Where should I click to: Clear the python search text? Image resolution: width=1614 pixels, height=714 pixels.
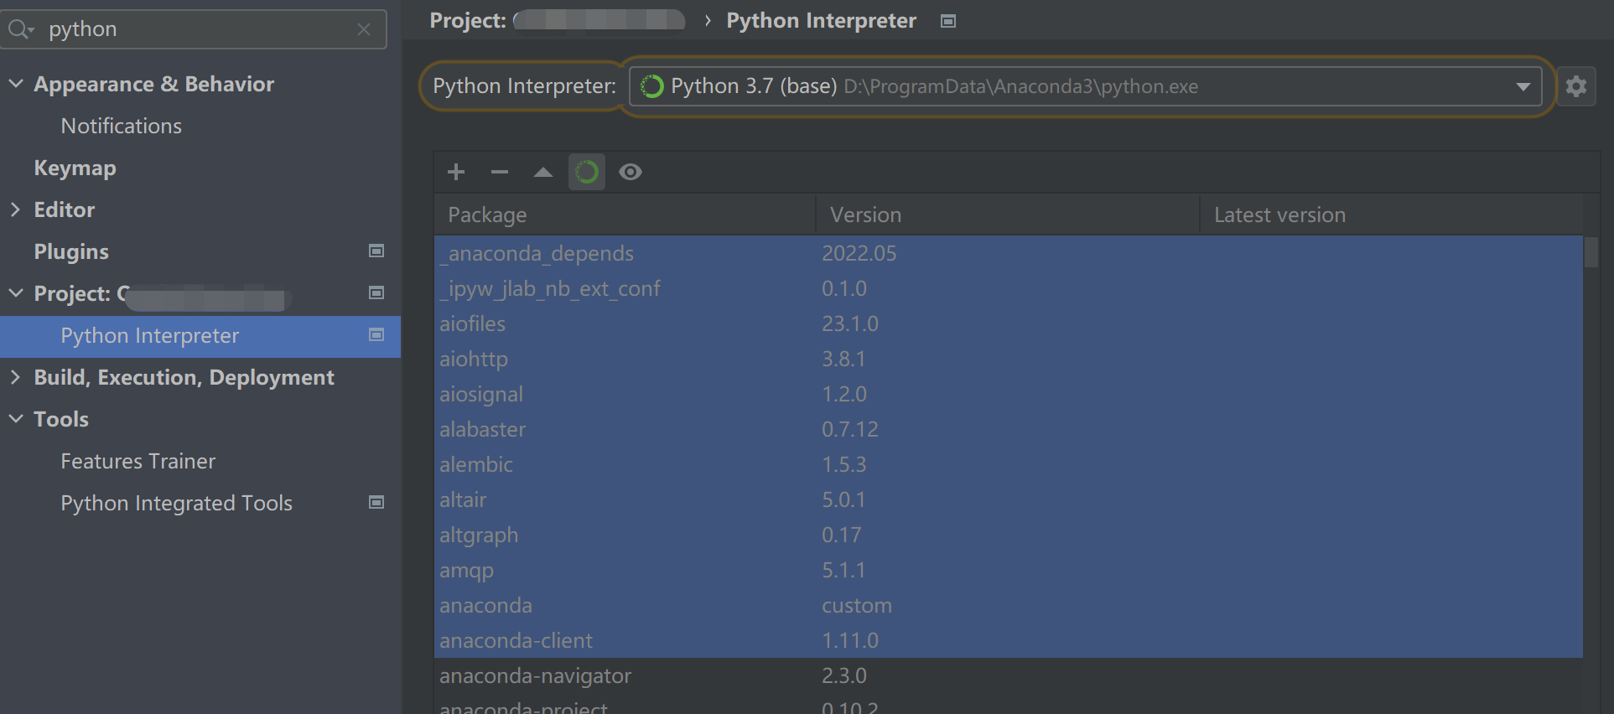click(364, 29)
